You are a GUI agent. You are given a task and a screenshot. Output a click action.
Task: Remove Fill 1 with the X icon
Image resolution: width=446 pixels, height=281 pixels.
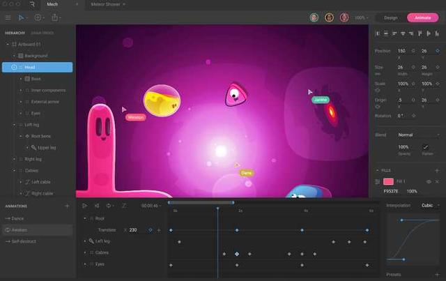[437, 182]
